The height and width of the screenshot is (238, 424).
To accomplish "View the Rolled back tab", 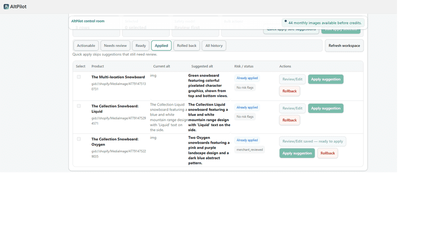I will pyautogui.click(x=186, y=45).
